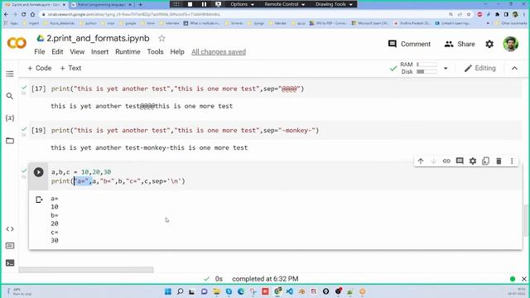
Task: Clear the output of the a,b,c cell
Action: coord(39,199)
